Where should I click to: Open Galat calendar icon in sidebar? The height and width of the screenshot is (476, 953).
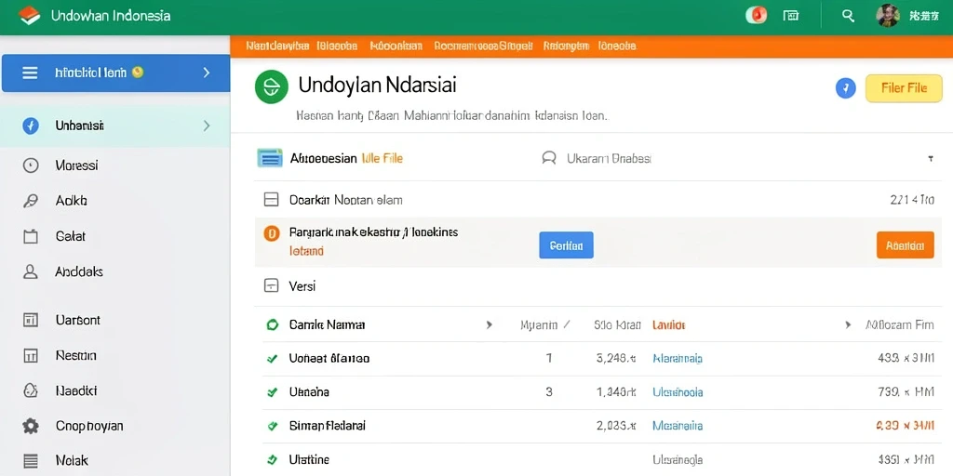31,236
